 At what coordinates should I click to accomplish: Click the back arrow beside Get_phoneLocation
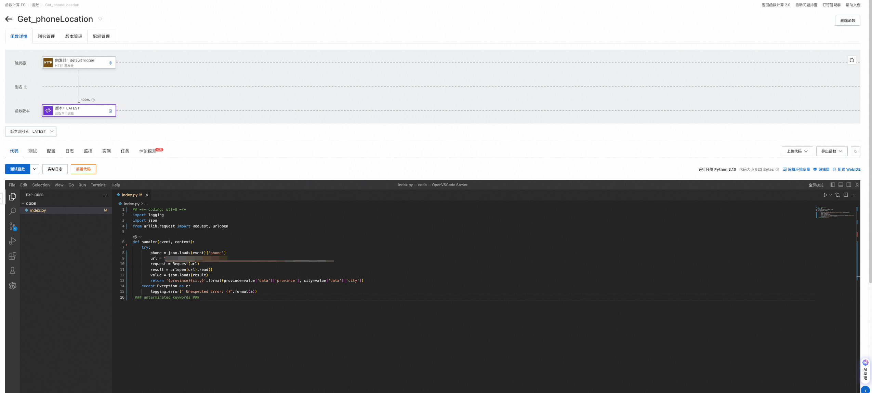(9, 19)
